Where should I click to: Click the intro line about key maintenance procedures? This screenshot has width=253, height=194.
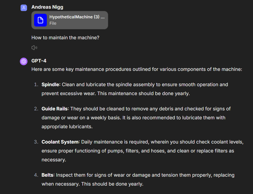[x=136, y=69]
